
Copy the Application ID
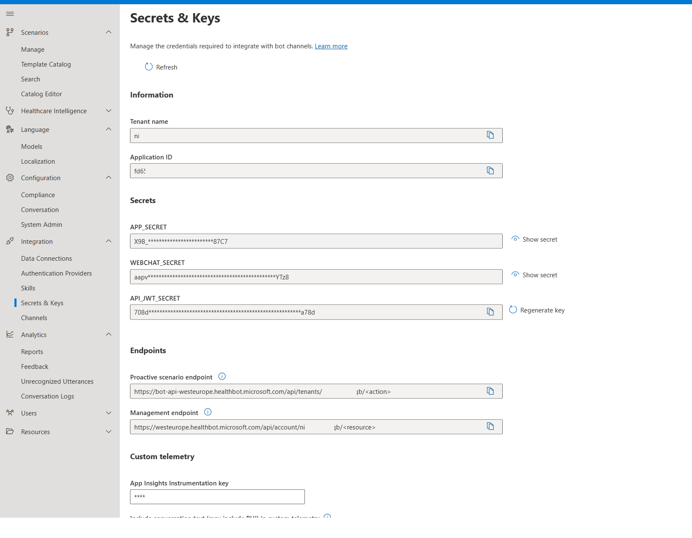click(490, 171)
